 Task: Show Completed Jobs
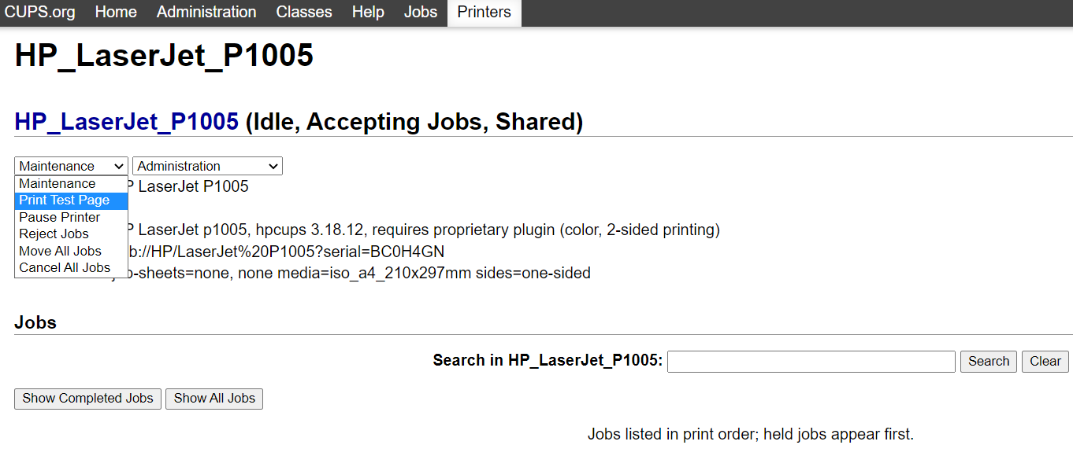click(87, 399)
